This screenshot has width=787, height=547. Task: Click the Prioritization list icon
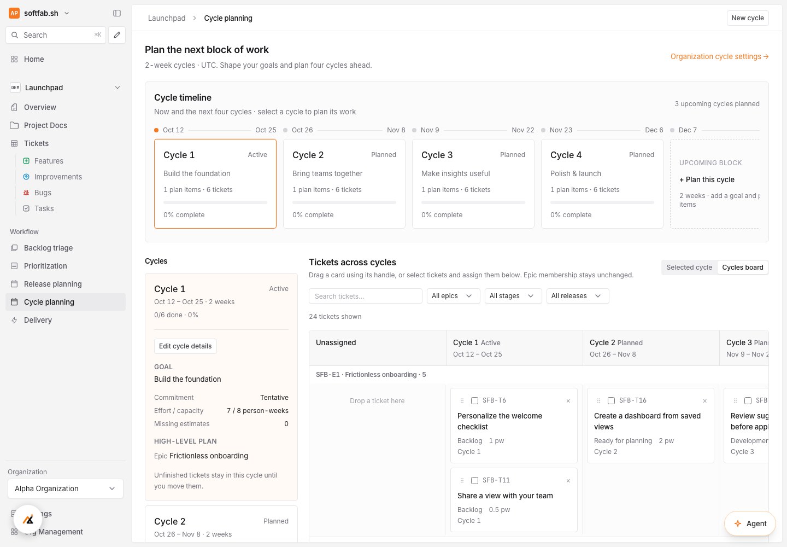pyautogui.click(x=14, y=266)
